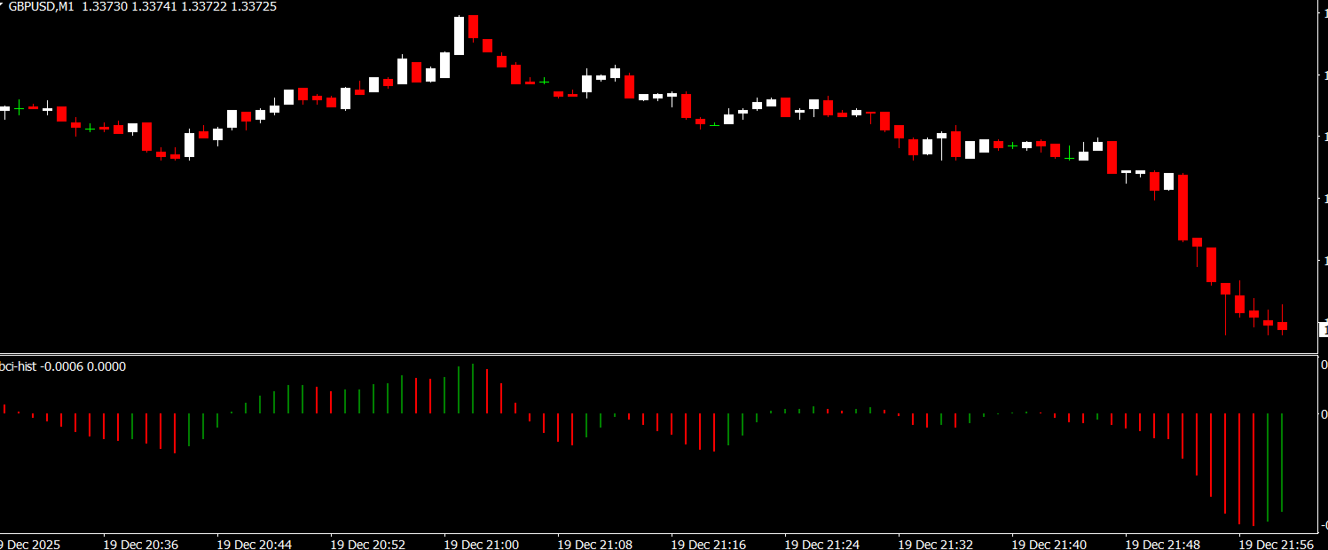Click the large red candle in the final sell-off
The width and height of the screenshot is (1328, 550).
(x=1183, y=208)
